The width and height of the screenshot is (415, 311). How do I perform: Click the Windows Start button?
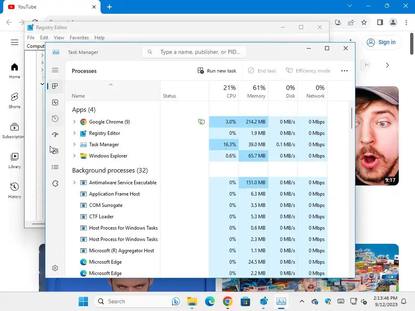pos(83,301)
